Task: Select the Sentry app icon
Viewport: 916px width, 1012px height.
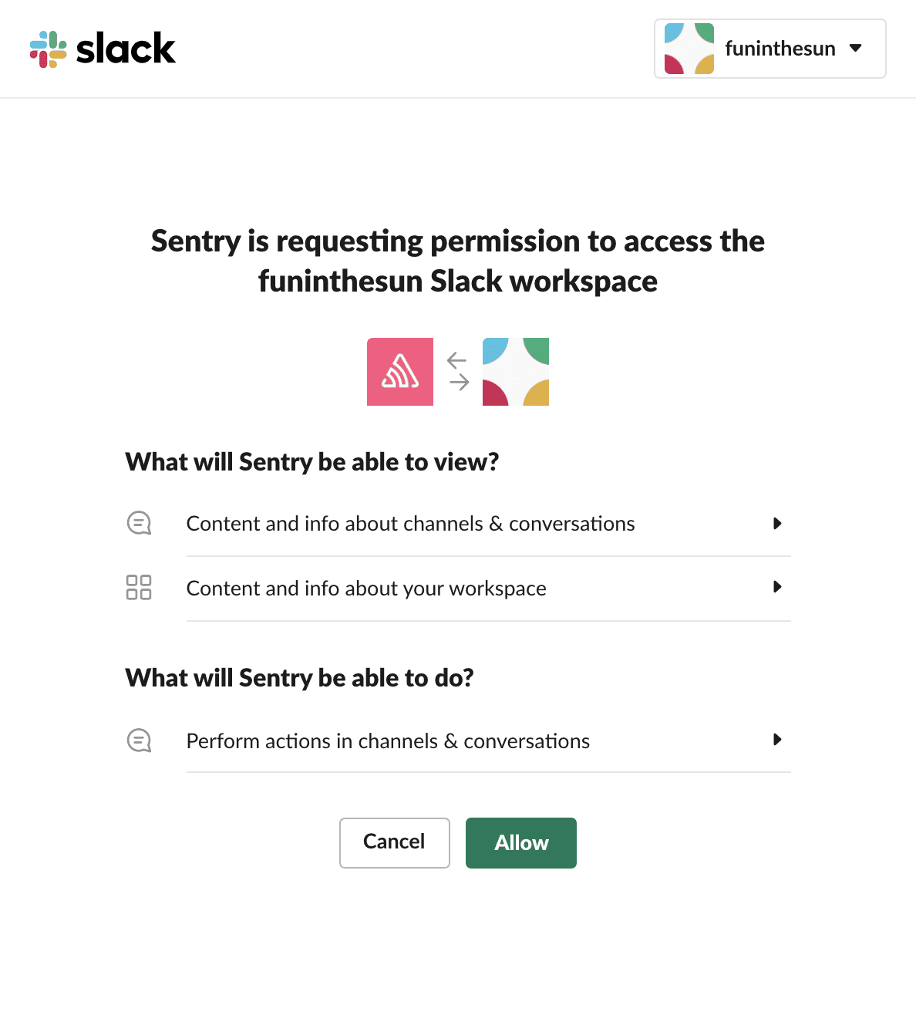Action: click(x=400, y=371)
